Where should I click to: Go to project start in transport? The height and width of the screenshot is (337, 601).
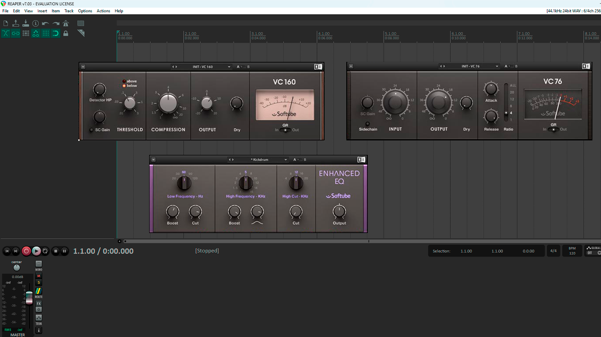[x=7, y=251]
